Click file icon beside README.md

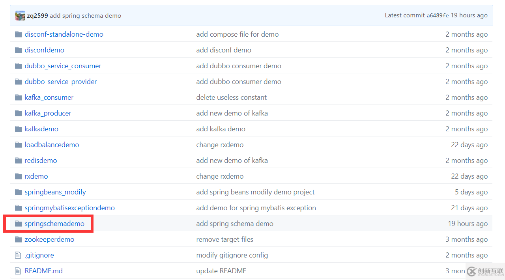(18, 271)
